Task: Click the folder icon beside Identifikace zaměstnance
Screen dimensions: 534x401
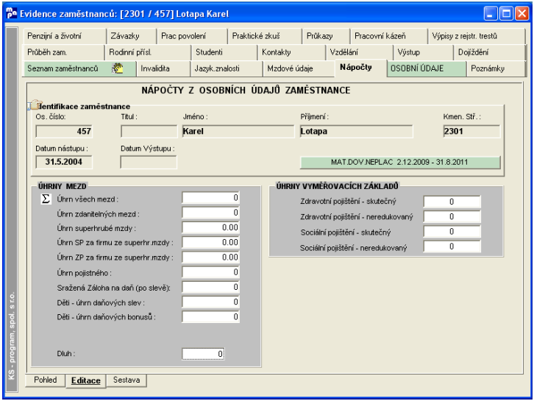Action: click(x=35, y=104)
